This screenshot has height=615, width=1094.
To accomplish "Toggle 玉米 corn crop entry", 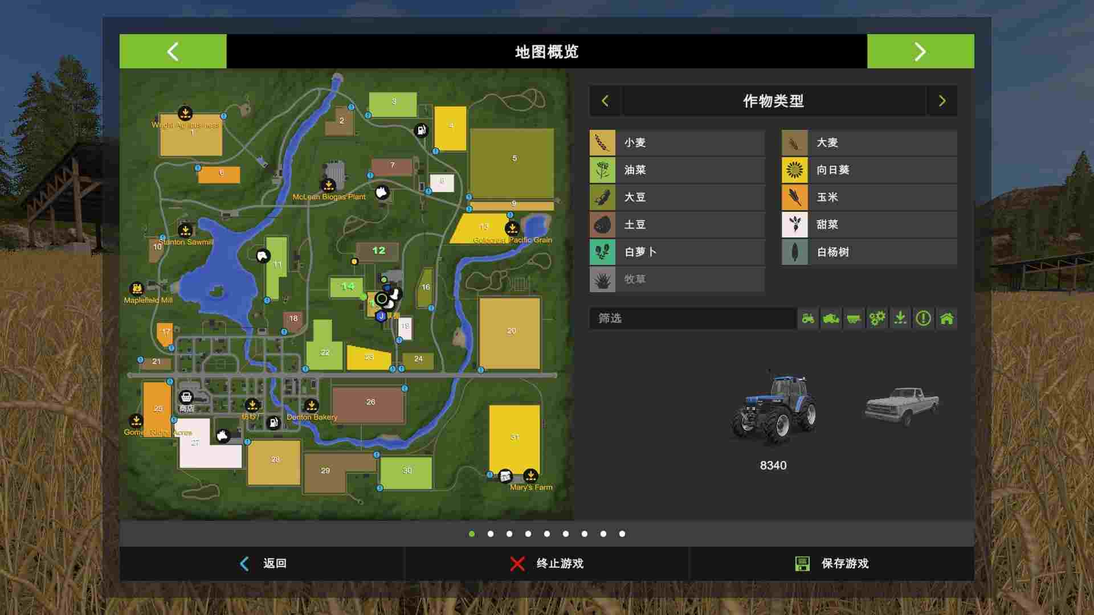I will [870, 197].
